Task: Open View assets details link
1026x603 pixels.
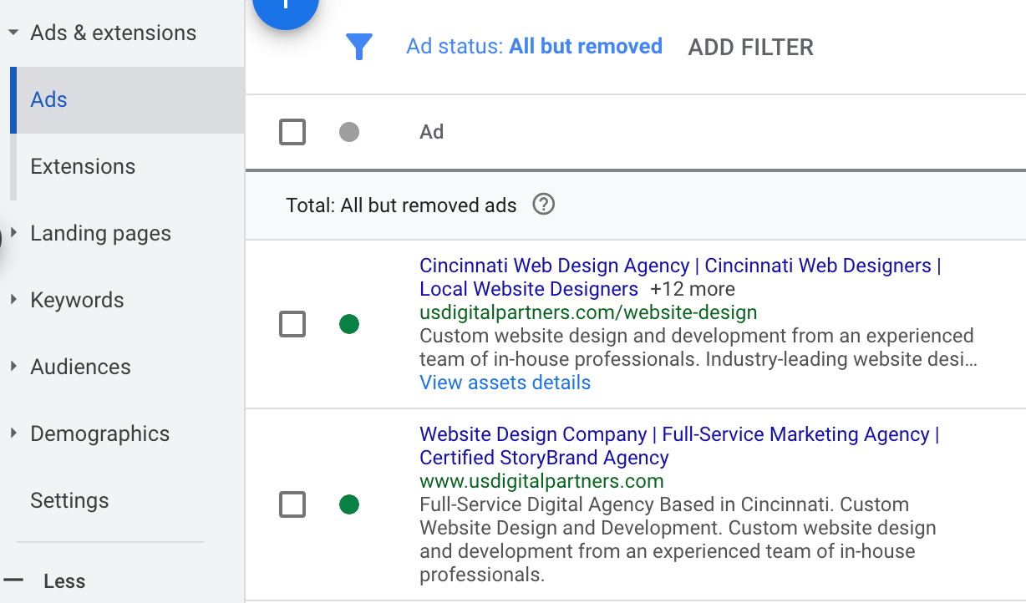Action: (505, 383)
